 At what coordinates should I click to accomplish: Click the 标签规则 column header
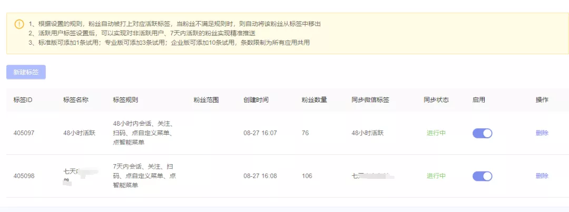click(x=125, y=100)
